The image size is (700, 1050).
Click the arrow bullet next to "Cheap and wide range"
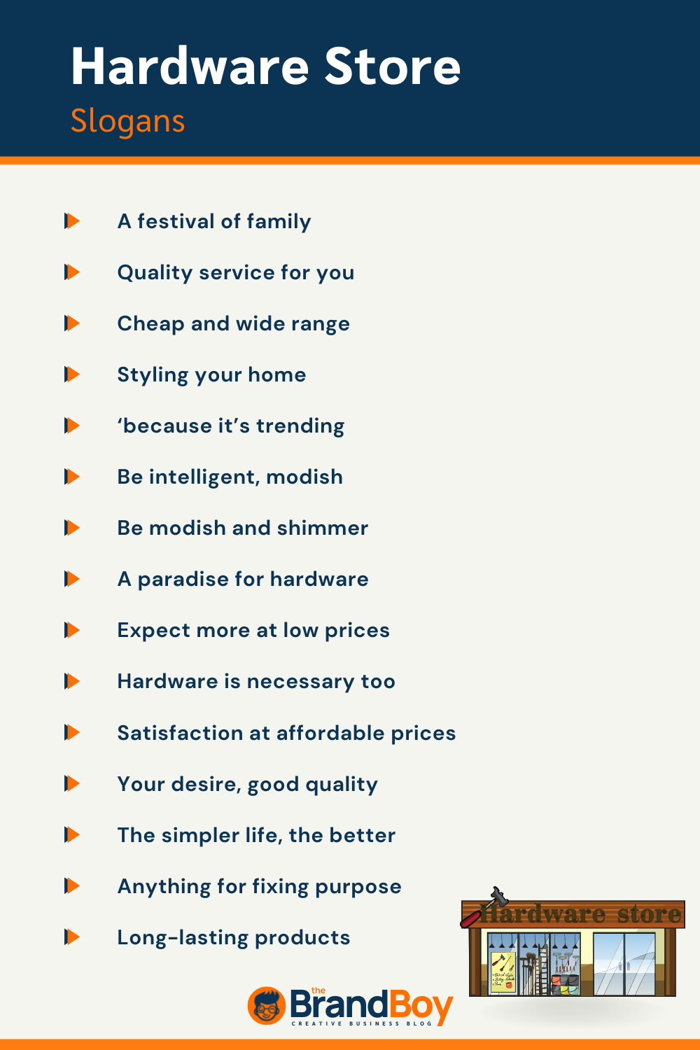click(72, 323)
